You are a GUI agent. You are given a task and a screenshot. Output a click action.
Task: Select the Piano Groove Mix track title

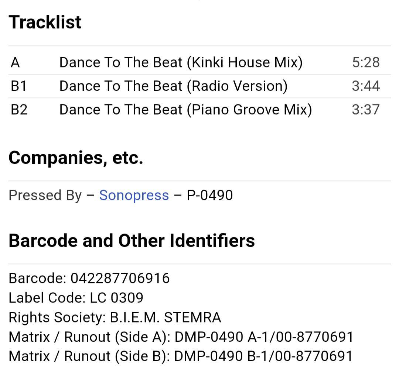click(x=185, y=110)
